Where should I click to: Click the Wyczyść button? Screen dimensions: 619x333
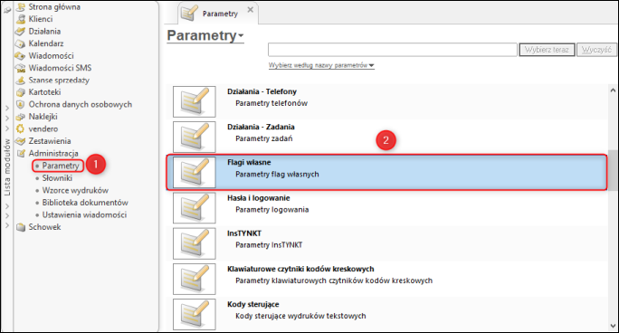[x=596, y=50]
